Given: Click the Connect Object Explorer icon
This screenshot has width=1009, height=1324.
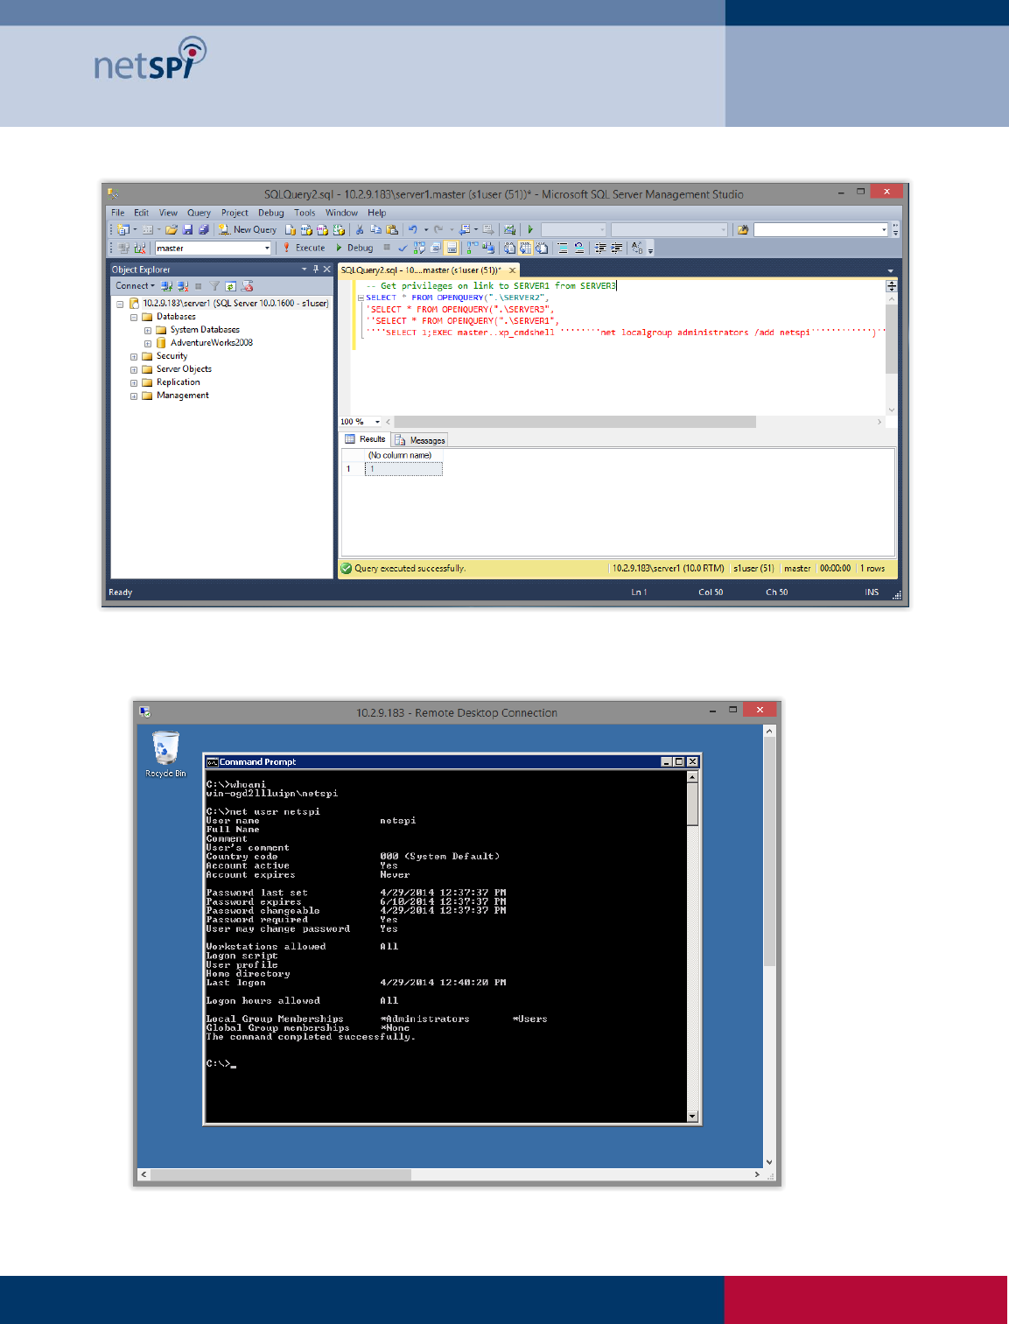Looking at the screenshot, I should (166, 285).
